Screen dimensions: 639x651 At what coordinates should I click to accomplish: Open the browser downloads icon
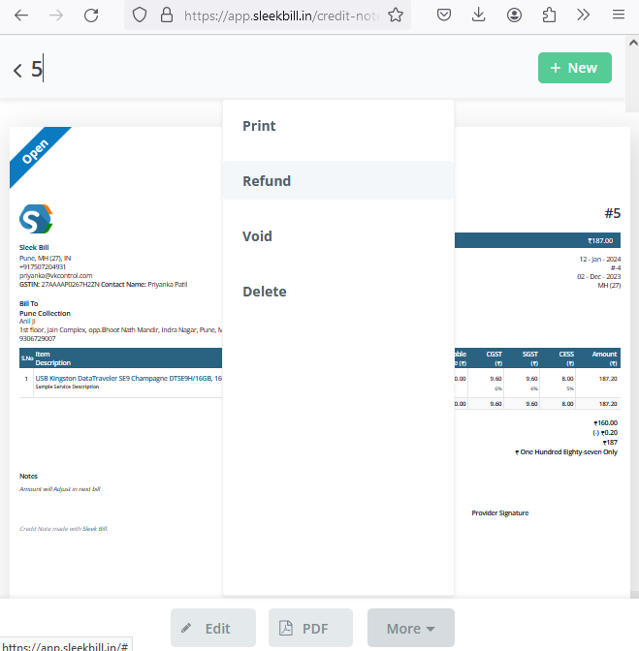[x=478, y=15]
